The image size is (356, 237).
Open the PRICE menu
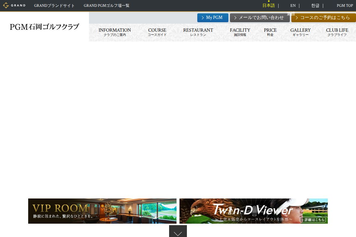[x=270, y=32]
